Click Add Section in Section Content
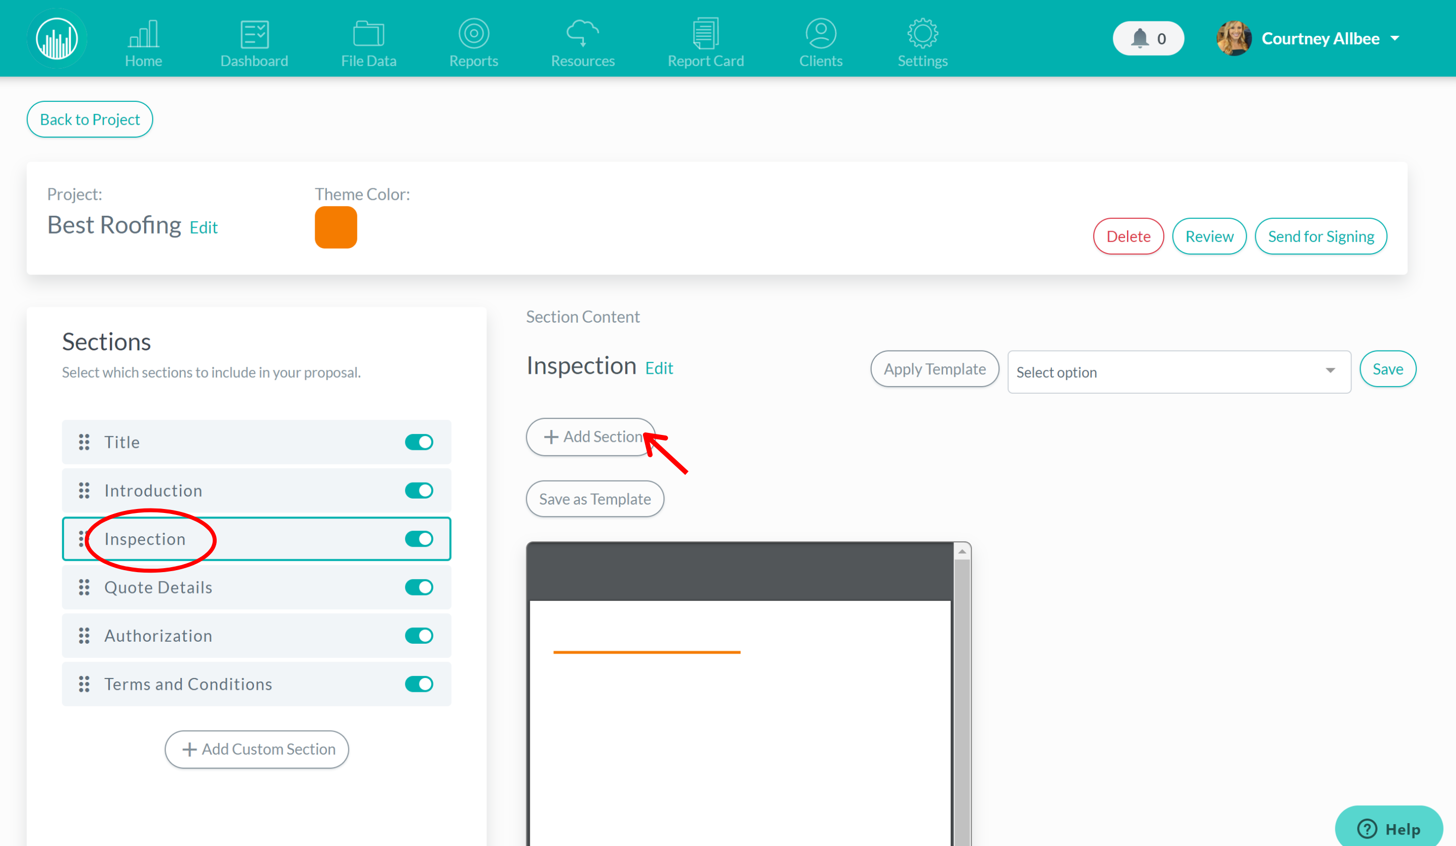Image resolution: width=1456 pixels, height=846 pixels. tap(590, 437)
